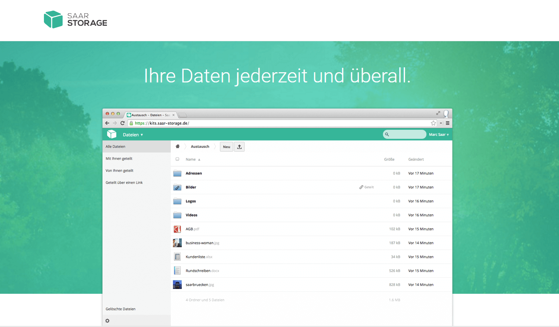This screenshot has width=559, height=327.
Task: Click browser reload icon
Action: [122, 123]
